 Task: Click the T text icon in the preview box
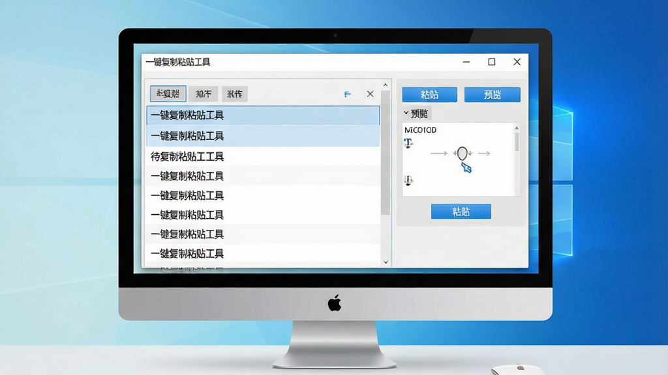[408, 143]
